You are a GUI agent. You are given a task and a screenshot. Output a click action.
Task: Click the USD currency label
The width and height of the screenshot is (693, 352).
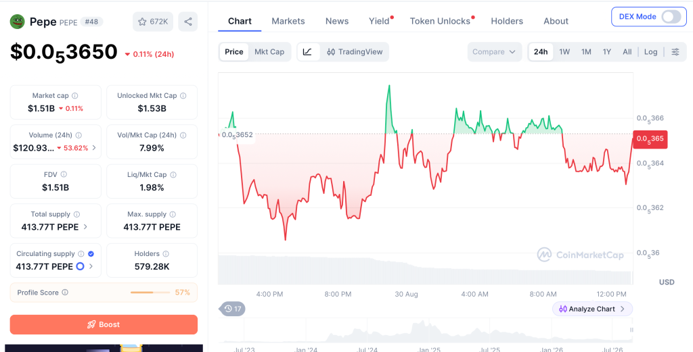(x=667, y=282)
